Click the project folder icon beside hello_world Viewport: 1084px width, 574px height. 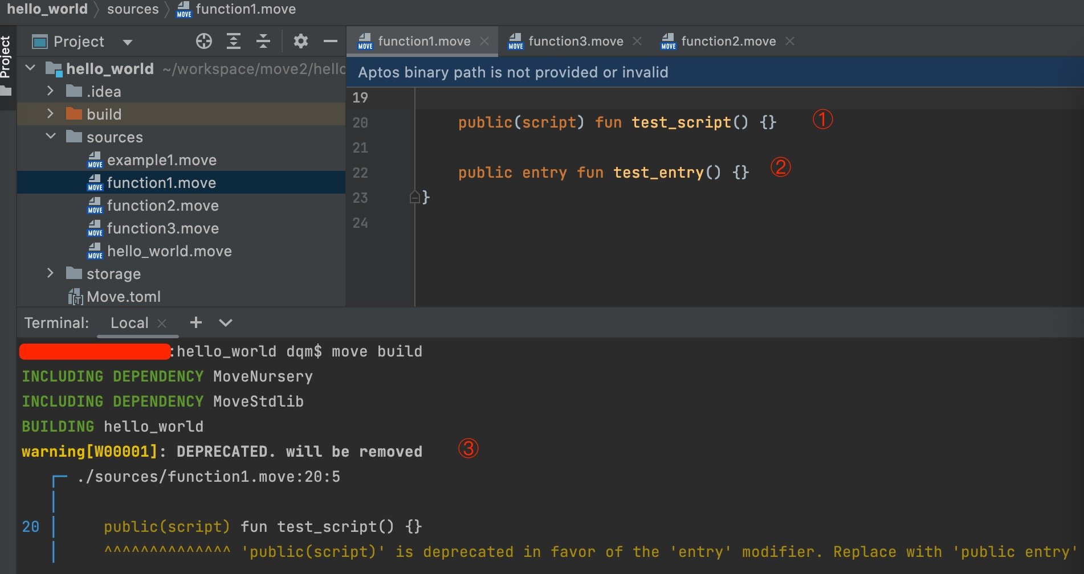pyautogui.click(x=54, y=69)
